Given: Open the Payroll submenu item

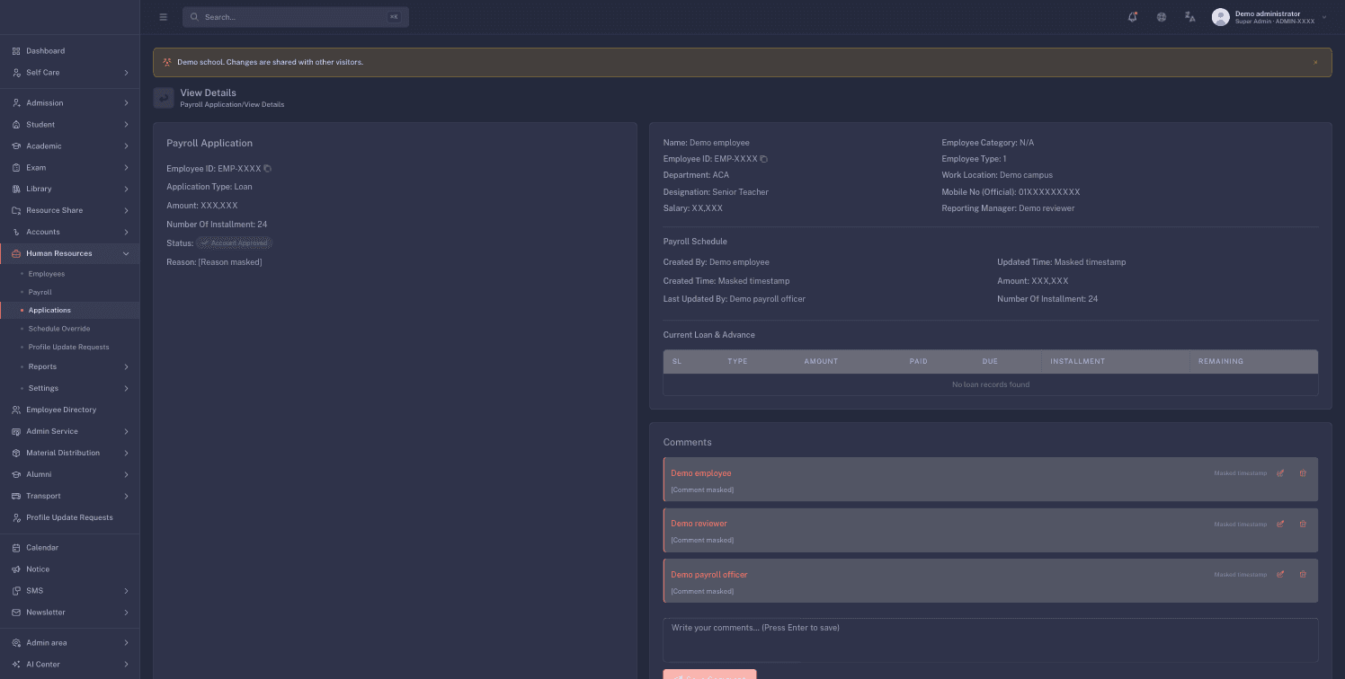Looking at the screenshot, I should [69, 292].
